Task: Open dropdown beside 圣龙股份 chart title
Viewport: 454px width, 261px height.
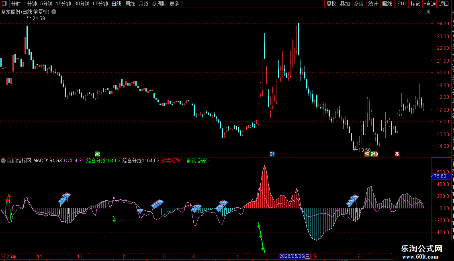Action: pos(54,12)
